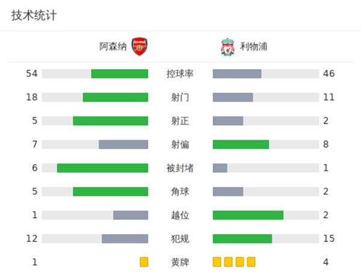Click the 阿森纳 team name
This screenshot has width=361, height=276.
(113, 46)
